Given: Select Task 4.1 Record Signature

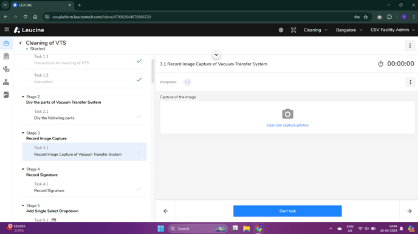Looking at the screenshot, I should point(84,187).
